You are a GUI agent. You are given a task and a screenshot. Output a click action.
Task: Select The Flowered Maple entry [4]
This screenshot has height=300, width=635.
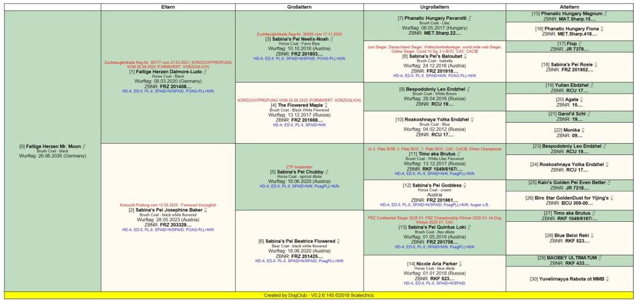299,105
